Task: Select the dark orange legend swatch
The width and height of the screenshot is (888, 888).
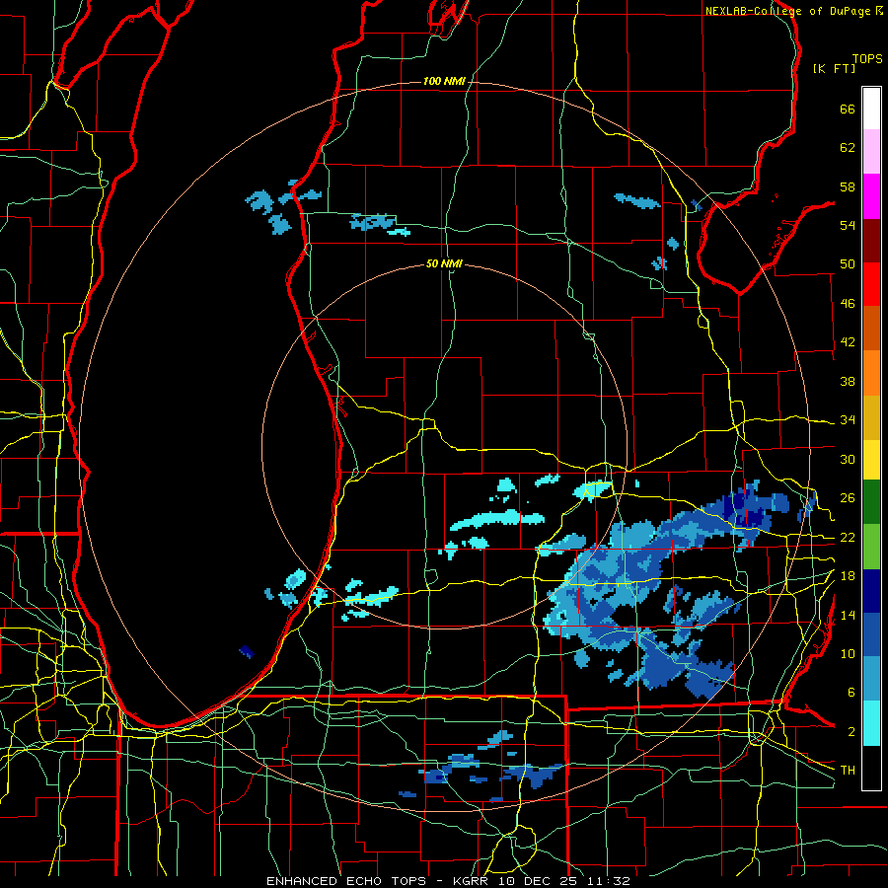Action: pyautogui.click(x=871, y=329)
